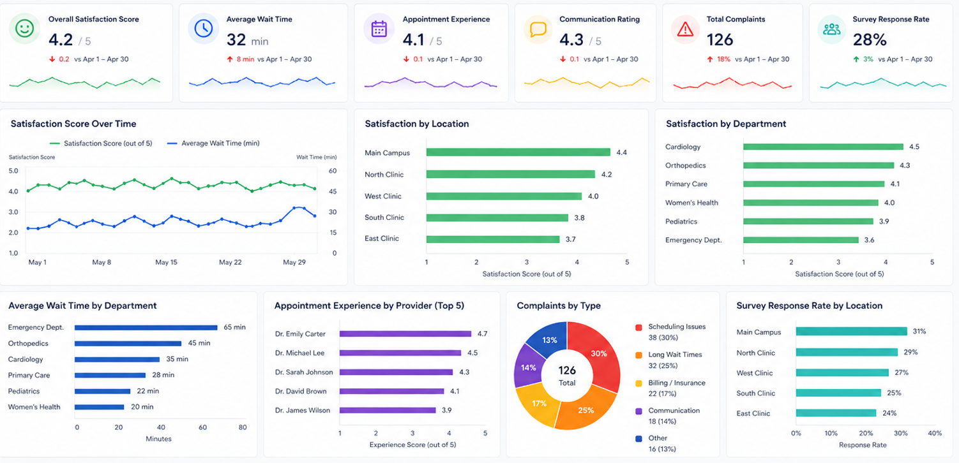Image resolution: width=959 pixels, height=463 pixels.
Task: Click the Survey Response Rate teal sparkline
Action: coord(883,82)
